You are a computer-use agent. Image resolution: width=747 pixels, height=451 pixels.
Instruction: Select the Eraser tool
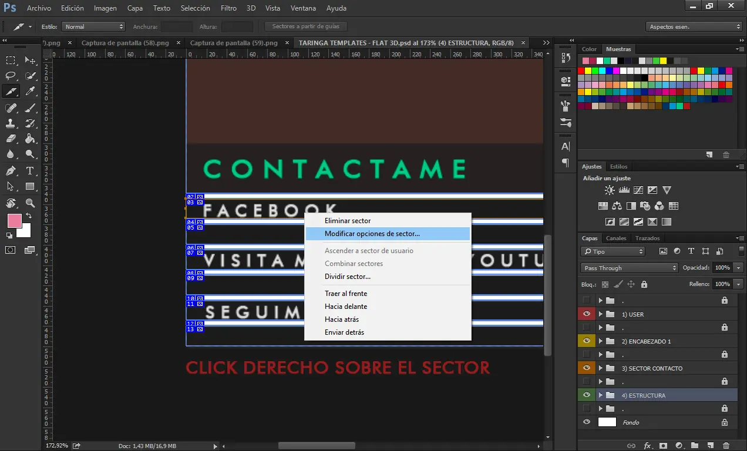(11, 139)
